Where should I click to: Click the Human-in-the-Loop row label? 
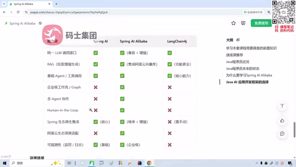pos(63,110)
